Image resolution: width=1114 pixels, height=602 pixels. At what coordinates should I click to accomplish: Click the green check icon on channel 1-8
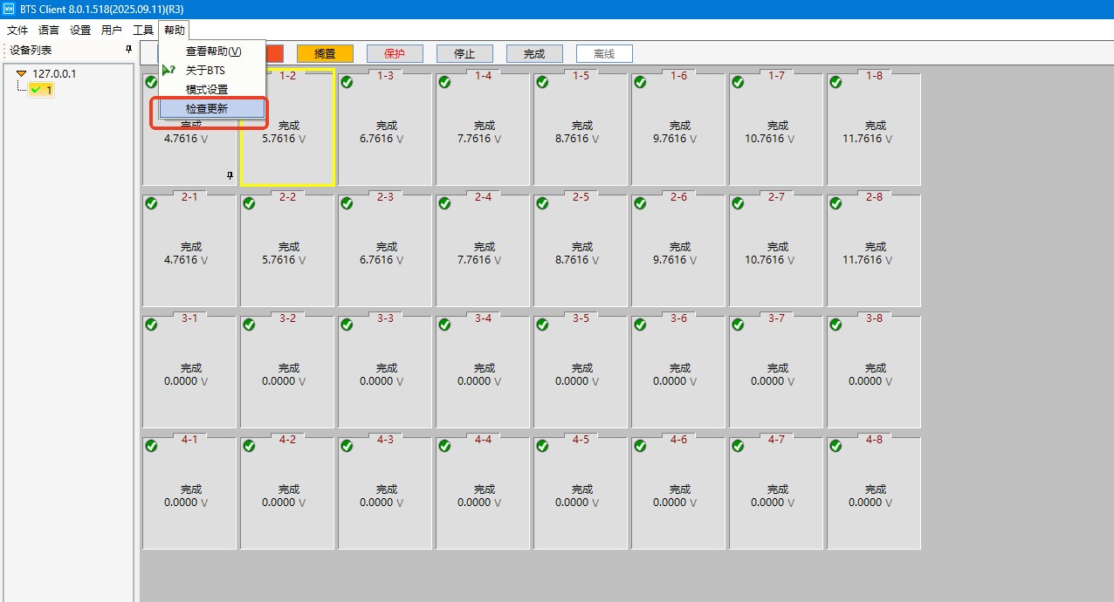(x=835, y=82)
